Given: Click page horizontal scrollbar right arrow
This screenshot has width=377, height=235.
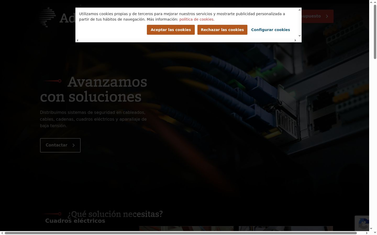Looking at the screenshot, I should click(x=367, y=233).
